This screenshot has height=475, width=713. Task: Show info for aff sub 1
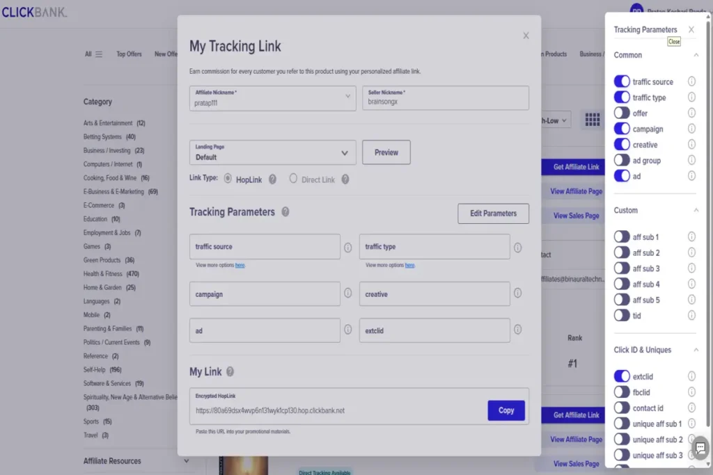691,236
